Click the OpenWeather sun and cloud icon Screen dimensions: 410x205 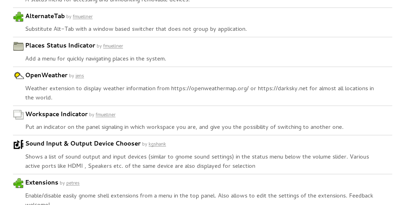[18, 76]
